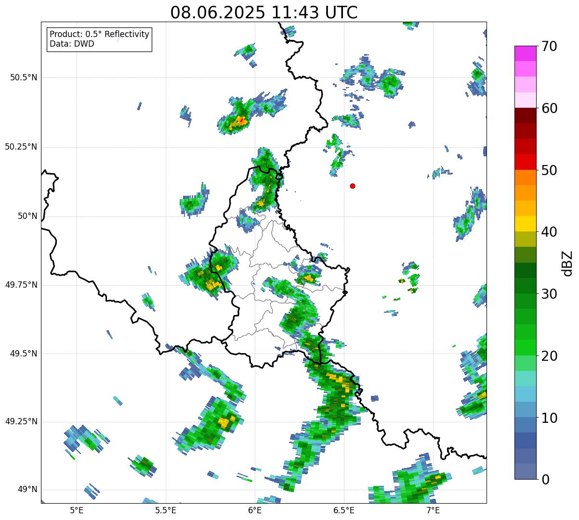Screen dimensions: 579x520
Task: Click the 49.75°N latitude label
Action: pyautogui.click(x=21, y=285)
